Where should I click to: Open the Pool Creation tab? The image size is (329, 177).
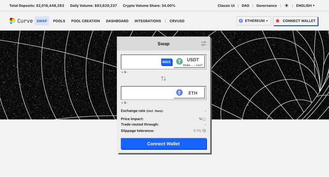click(x=85, y=21)
